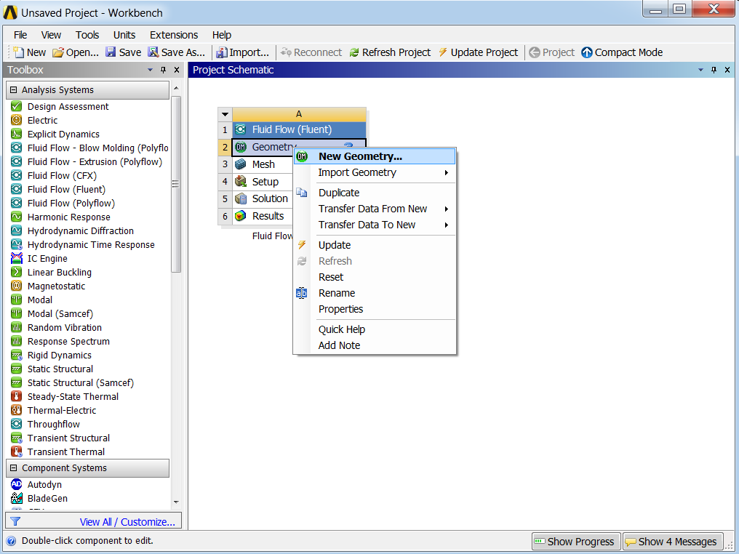Select the Thermal-Electric icon
739x554 pixels.
click(17, 410)
